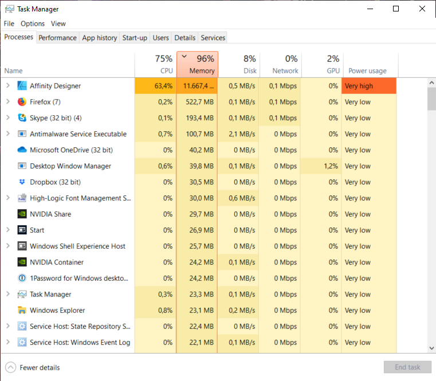The width and height of the screenshot is (436, 381).
Task: Sort by Disk column header
Action: 239,65
